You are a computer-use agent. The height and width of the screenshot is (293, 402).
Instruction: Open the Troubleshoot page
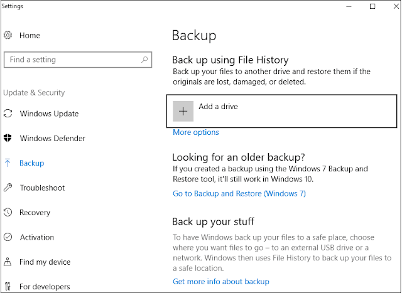42,188
